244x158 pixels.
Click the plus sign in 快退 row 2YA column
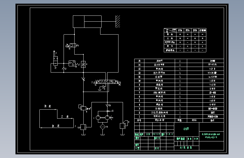coord(187,46)
